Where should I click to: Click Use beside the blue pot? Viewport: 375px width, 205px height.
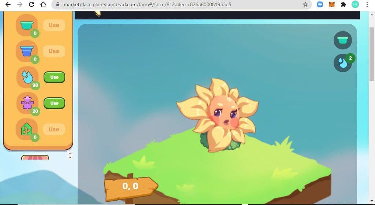pyautogui.click(x=54, y=51)
